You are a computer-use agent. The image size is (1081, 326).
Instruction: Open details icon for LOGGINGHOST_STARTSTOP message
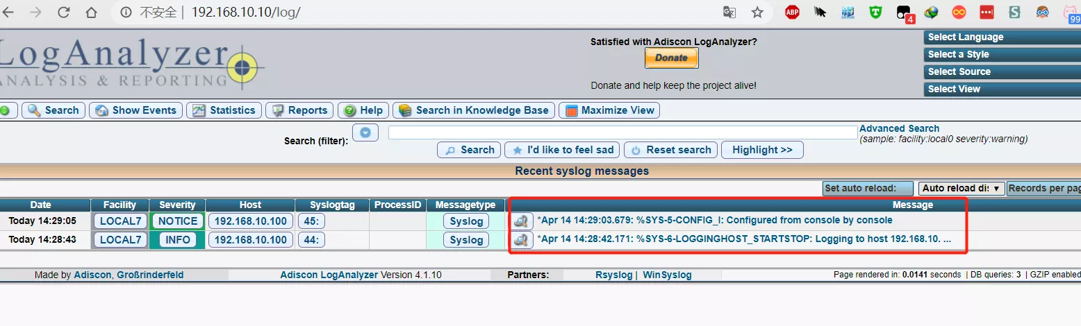click(x=522, y=240)
